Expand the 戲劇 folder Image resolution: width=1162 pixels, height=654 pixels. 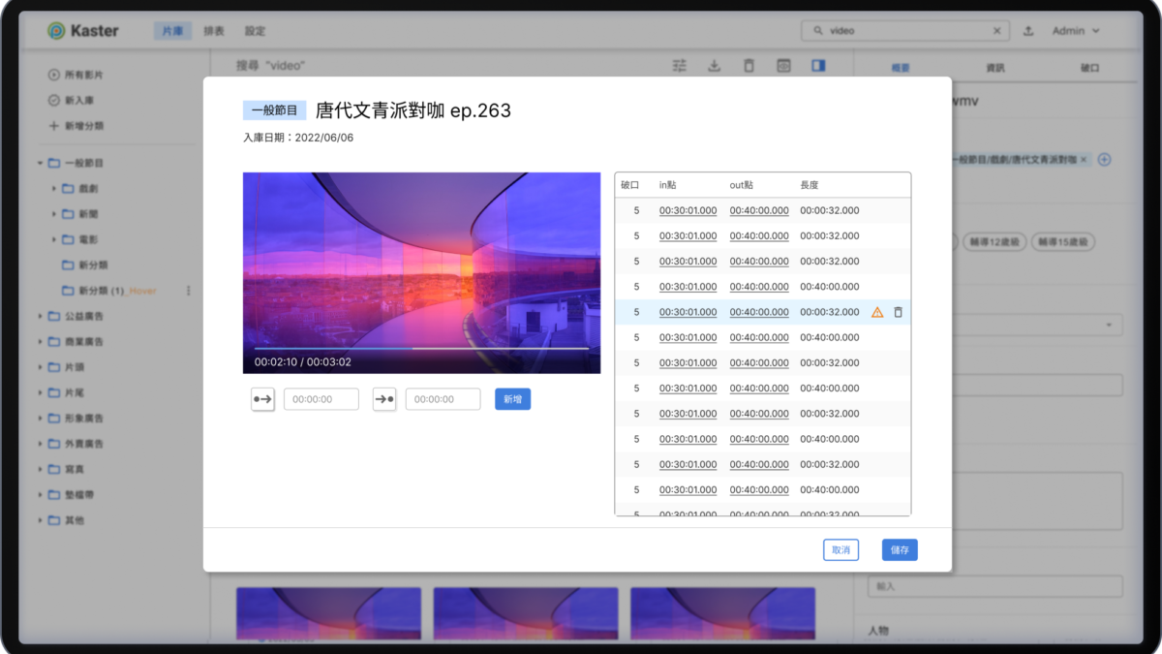click(x=54, y=188)
